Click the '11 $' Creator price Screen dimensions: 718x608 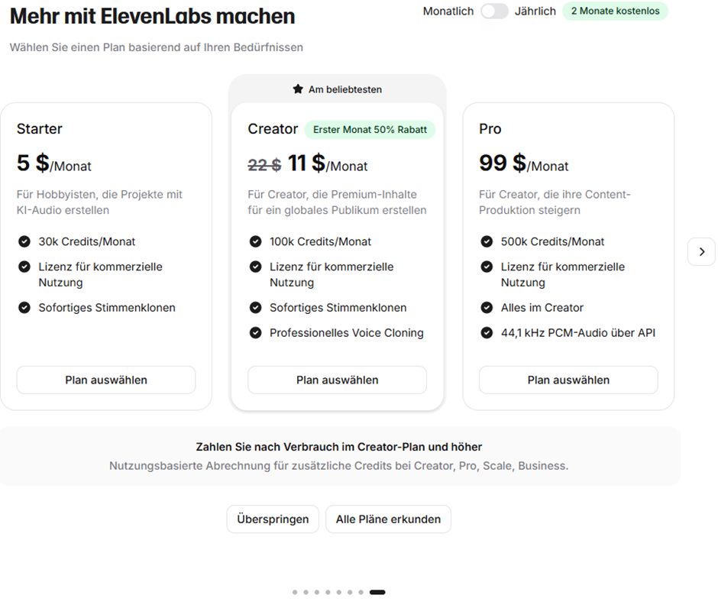[x=306, y=163]
